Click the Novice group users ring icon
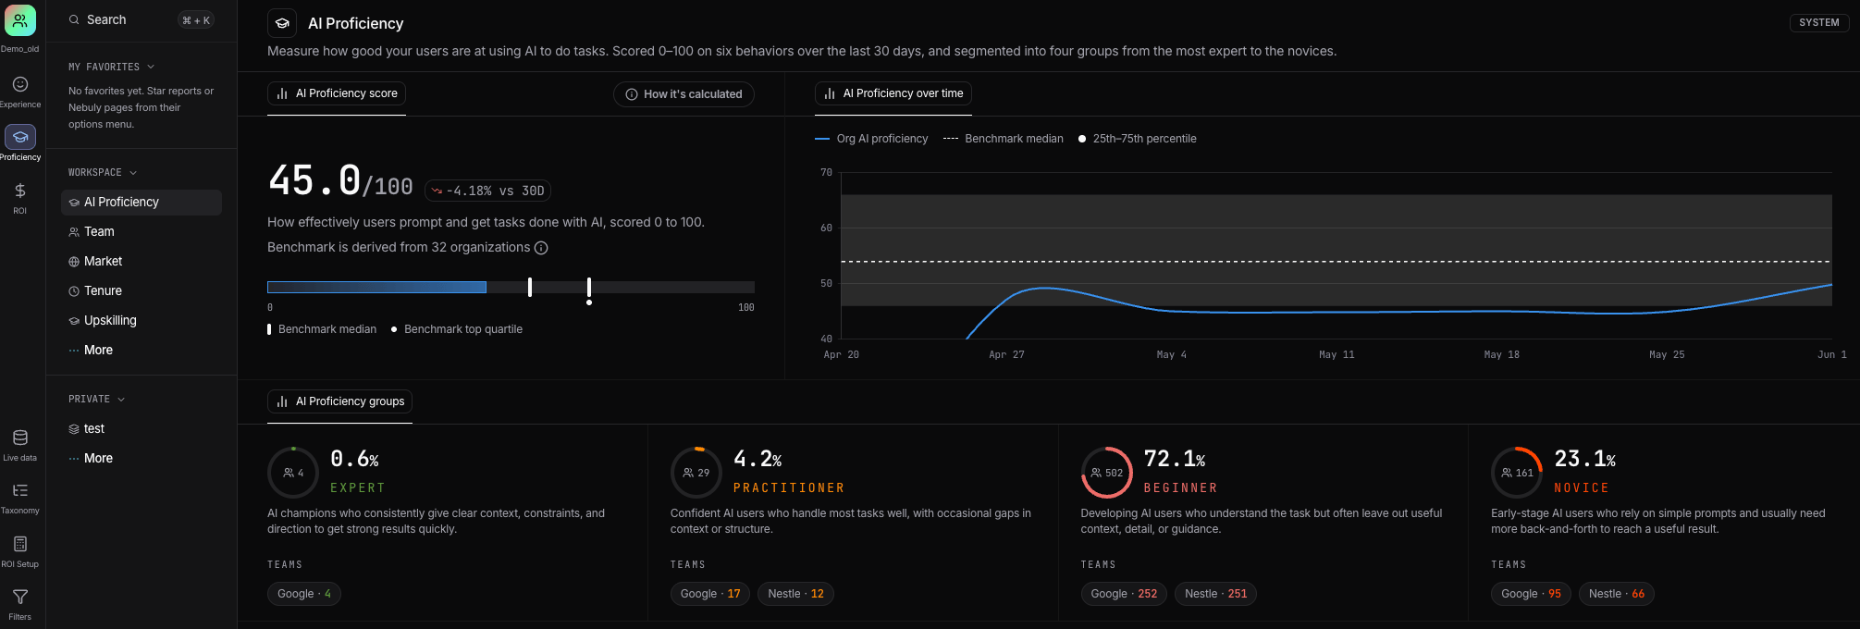Image resolution: width=1860 pixels, height=629 pixels. [x=1517, y=473]
